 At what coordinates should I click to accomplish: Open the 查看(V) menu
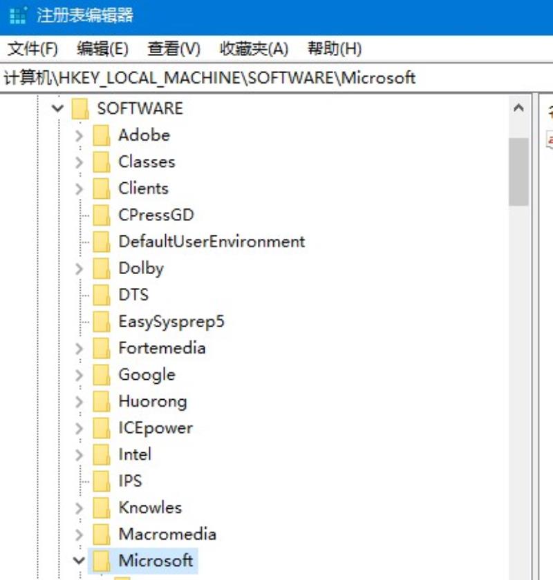[x=174, y=49]
